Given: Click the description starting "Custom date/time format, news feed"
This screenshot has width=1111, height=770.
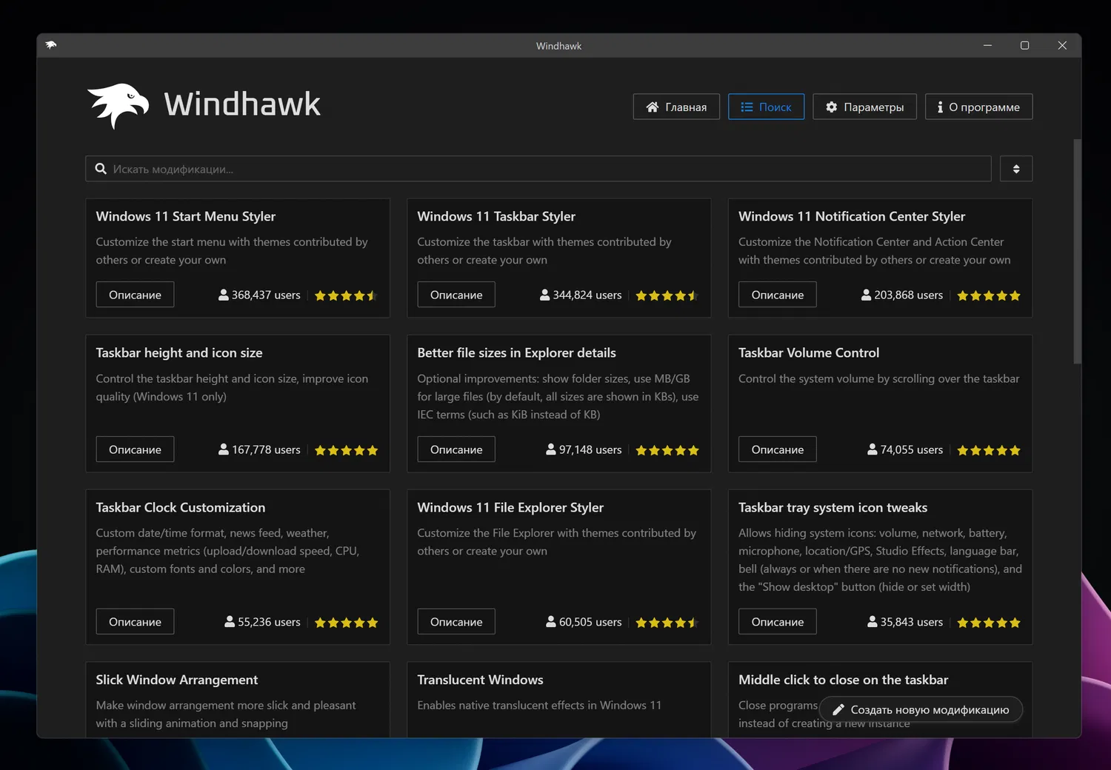Looking at the screenshot, I should 227,551.
